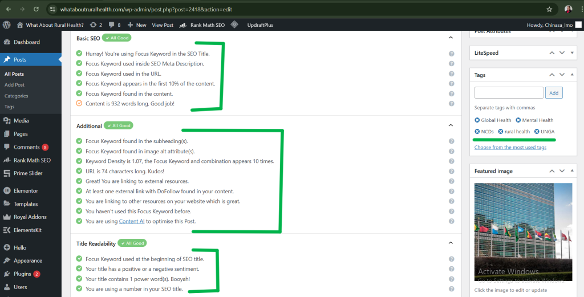Remove the rural health tag
The width and height of the screenshot is (584, 297).
pyautogui.click(x=501, y=132)
